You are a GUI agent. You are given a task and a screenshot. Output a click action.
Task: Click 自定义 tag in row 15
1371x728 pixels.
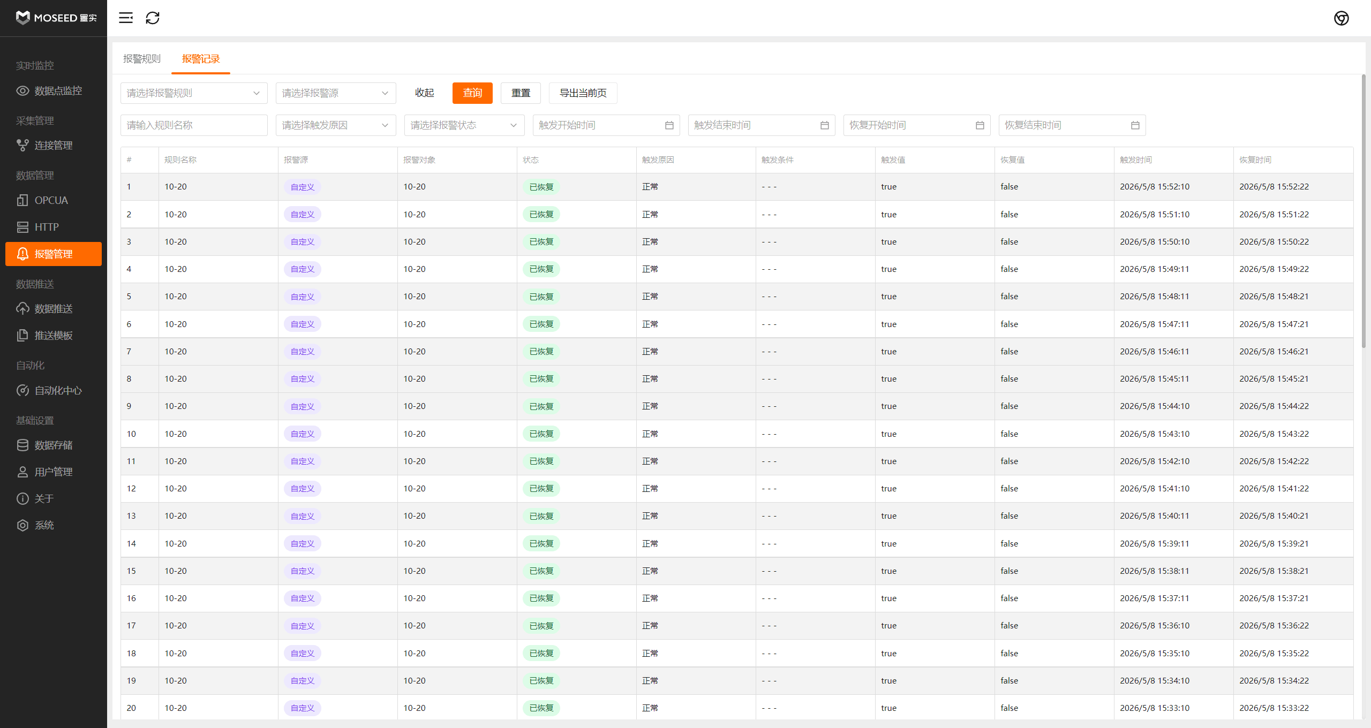coord(303,571)
